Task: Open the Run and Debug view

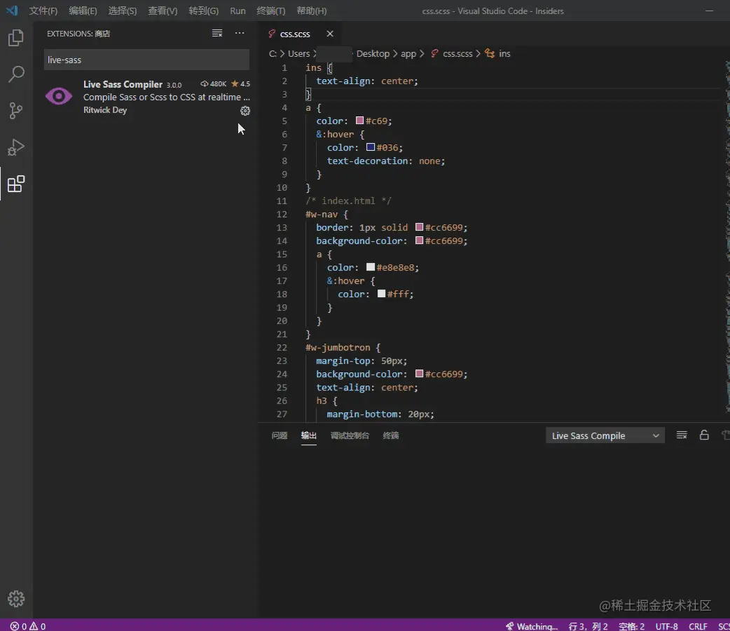Action: tap(15, 147)
